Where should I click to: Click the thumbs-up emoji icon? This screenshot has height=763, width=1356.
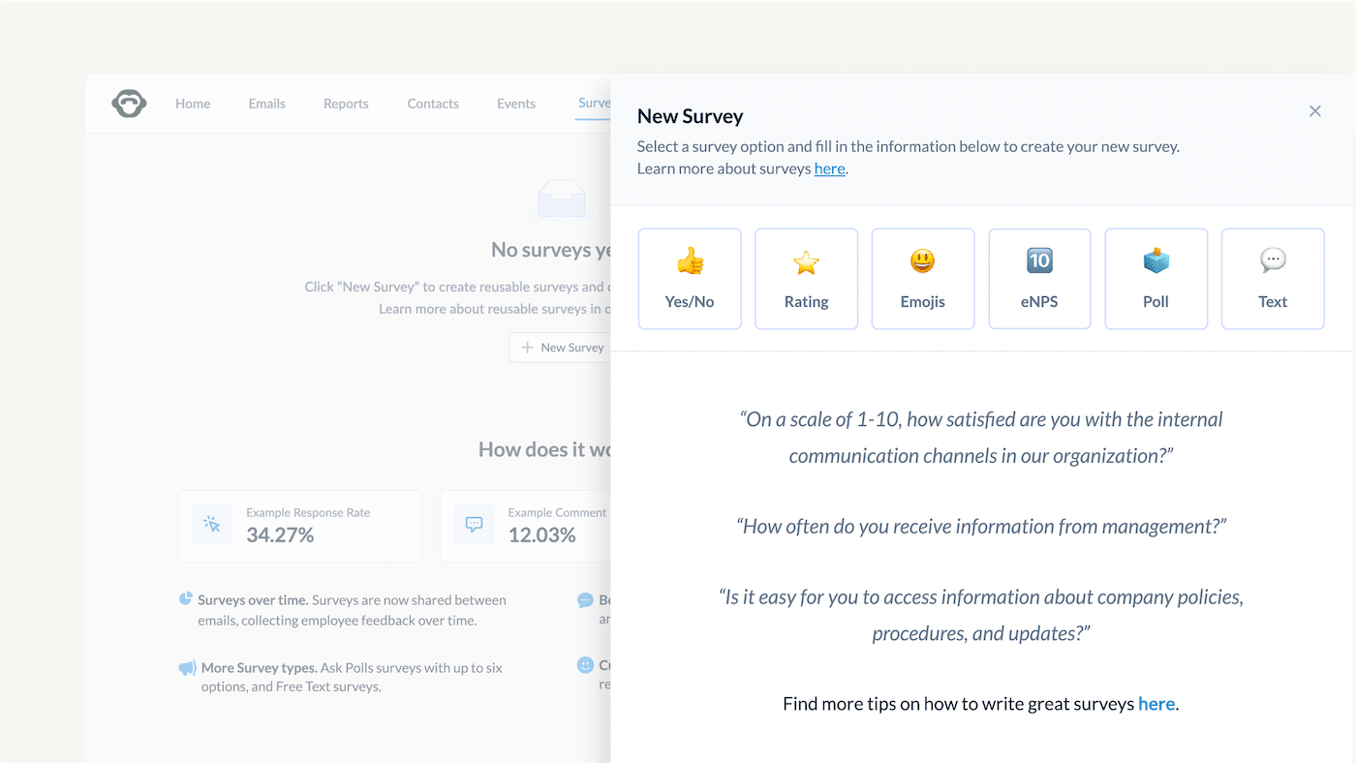pos(690,260)
